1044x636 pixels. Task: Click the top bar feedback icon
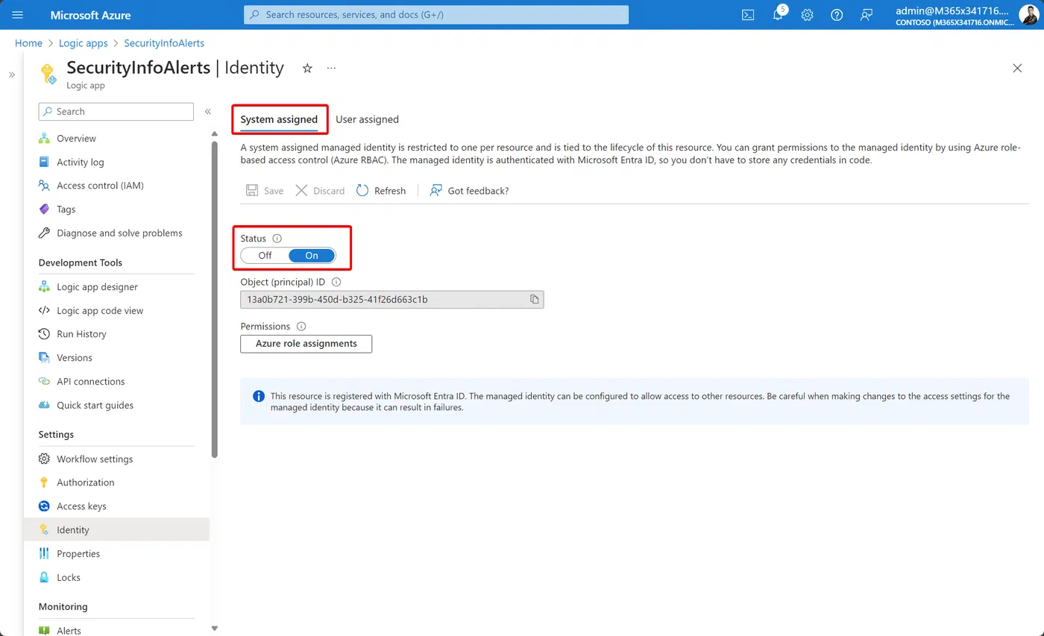[867, 15]
